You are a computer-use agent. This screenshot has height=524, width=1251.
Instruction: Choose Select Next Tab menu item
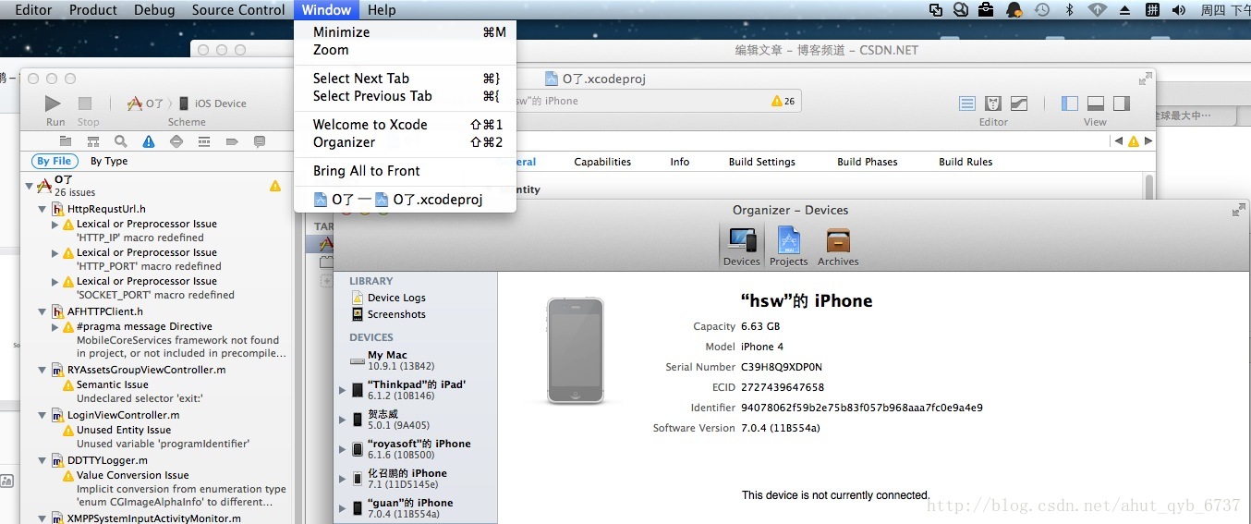[x=405, y=79]
